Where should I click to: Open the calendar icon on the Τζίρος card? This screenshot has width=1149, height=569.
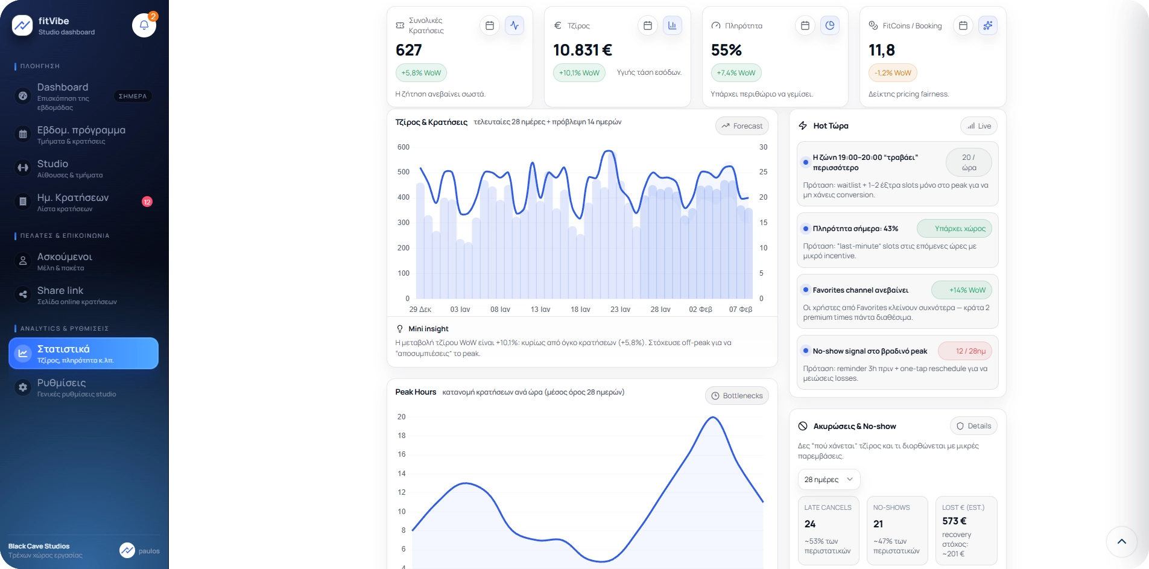click(x=647, y=25)
